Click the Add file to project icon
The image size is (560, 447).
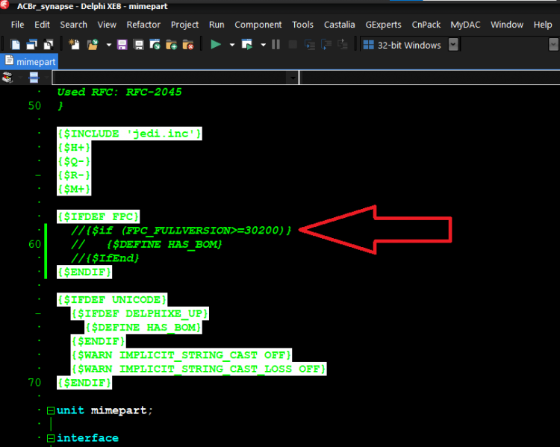click(172, 45)
